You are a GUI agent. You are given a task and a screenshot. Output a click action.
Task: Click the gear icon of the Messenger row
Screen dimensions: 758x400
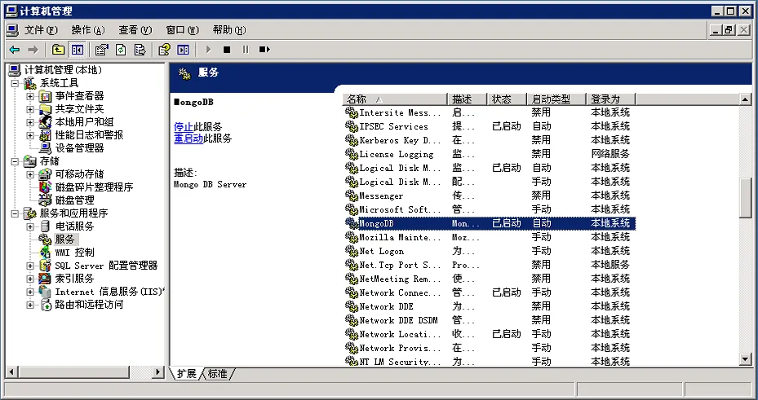[352, 196]
